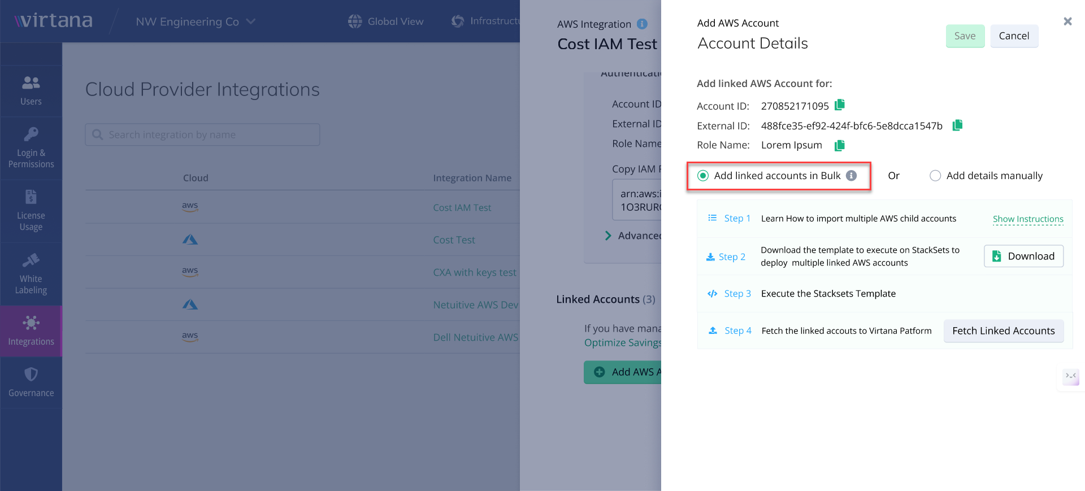Click the Search integration by name field

coord(202,134)
